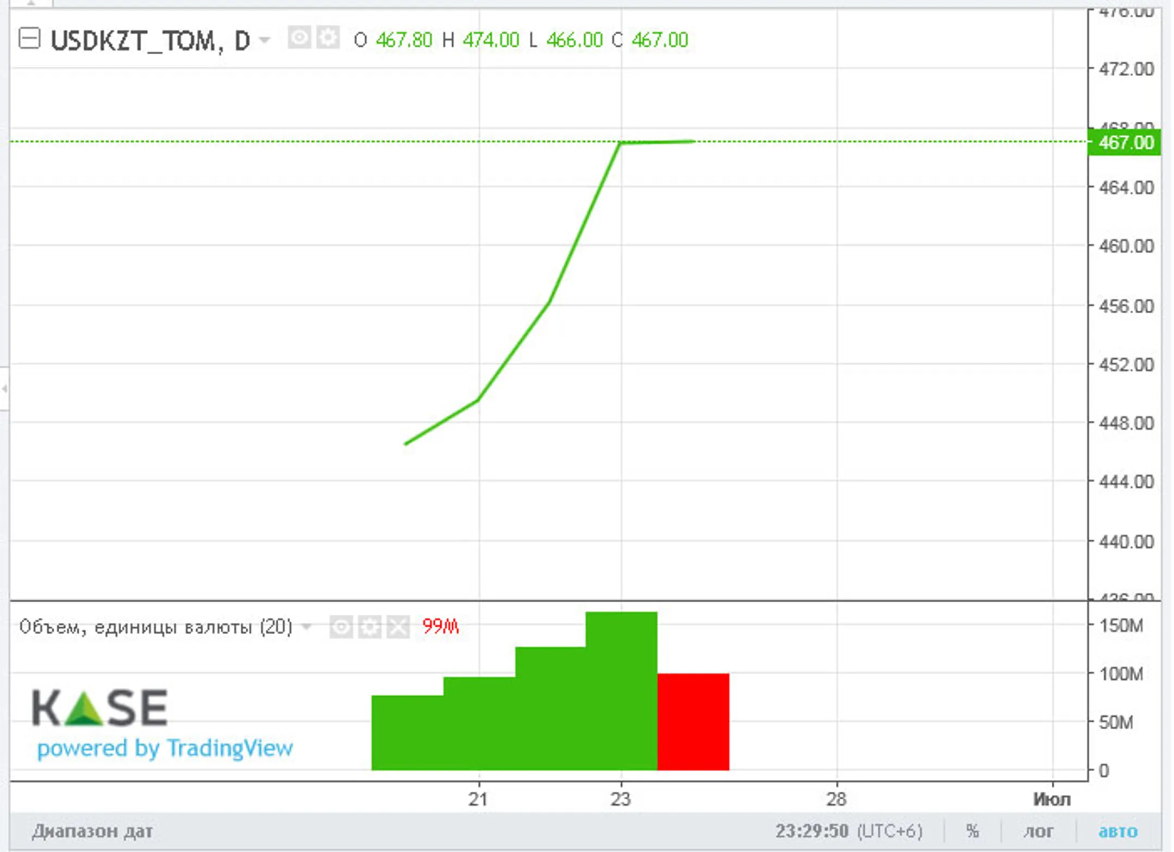Click the KASE logo

[99, 708]
